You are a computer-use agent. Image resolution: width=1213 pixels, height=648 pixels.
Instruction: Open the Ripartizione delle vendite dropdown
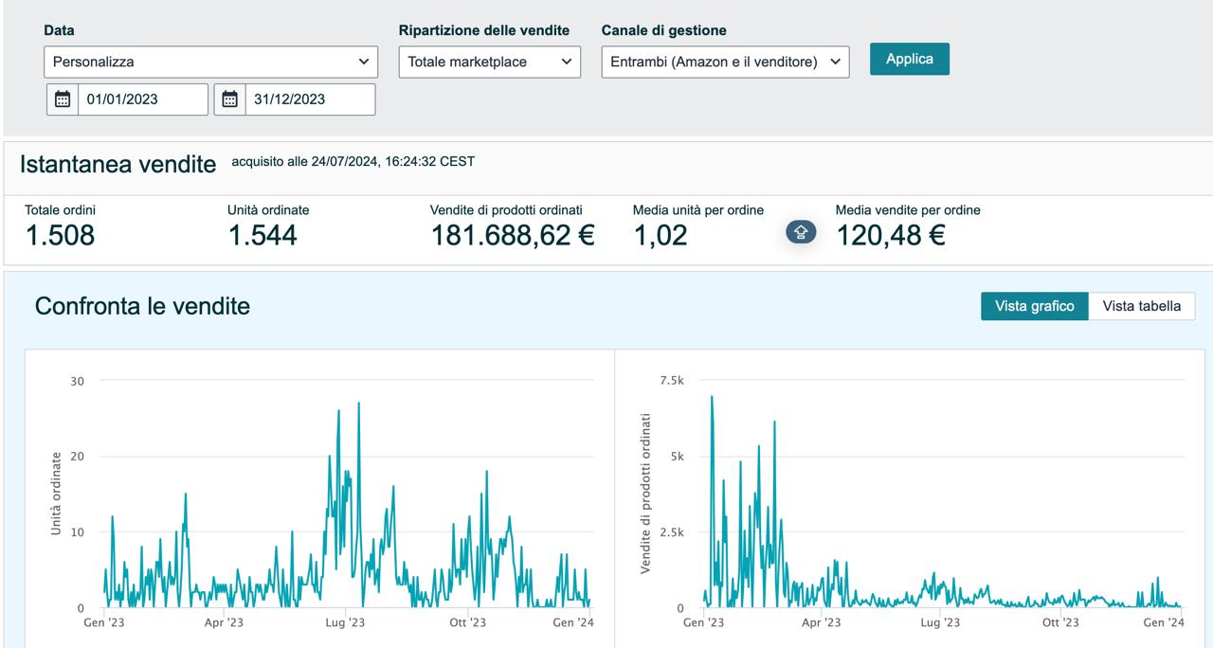(489, 62)
